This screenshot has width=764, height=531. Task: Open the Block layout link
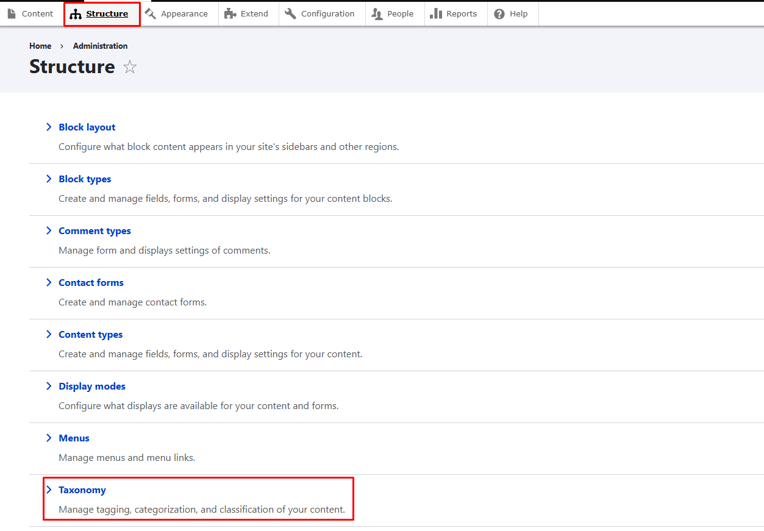coord(87,127)
